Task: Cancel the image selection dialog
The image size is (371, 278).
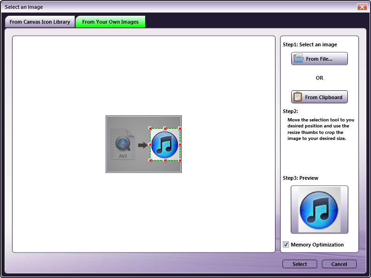Action: (x=339, y=264)
